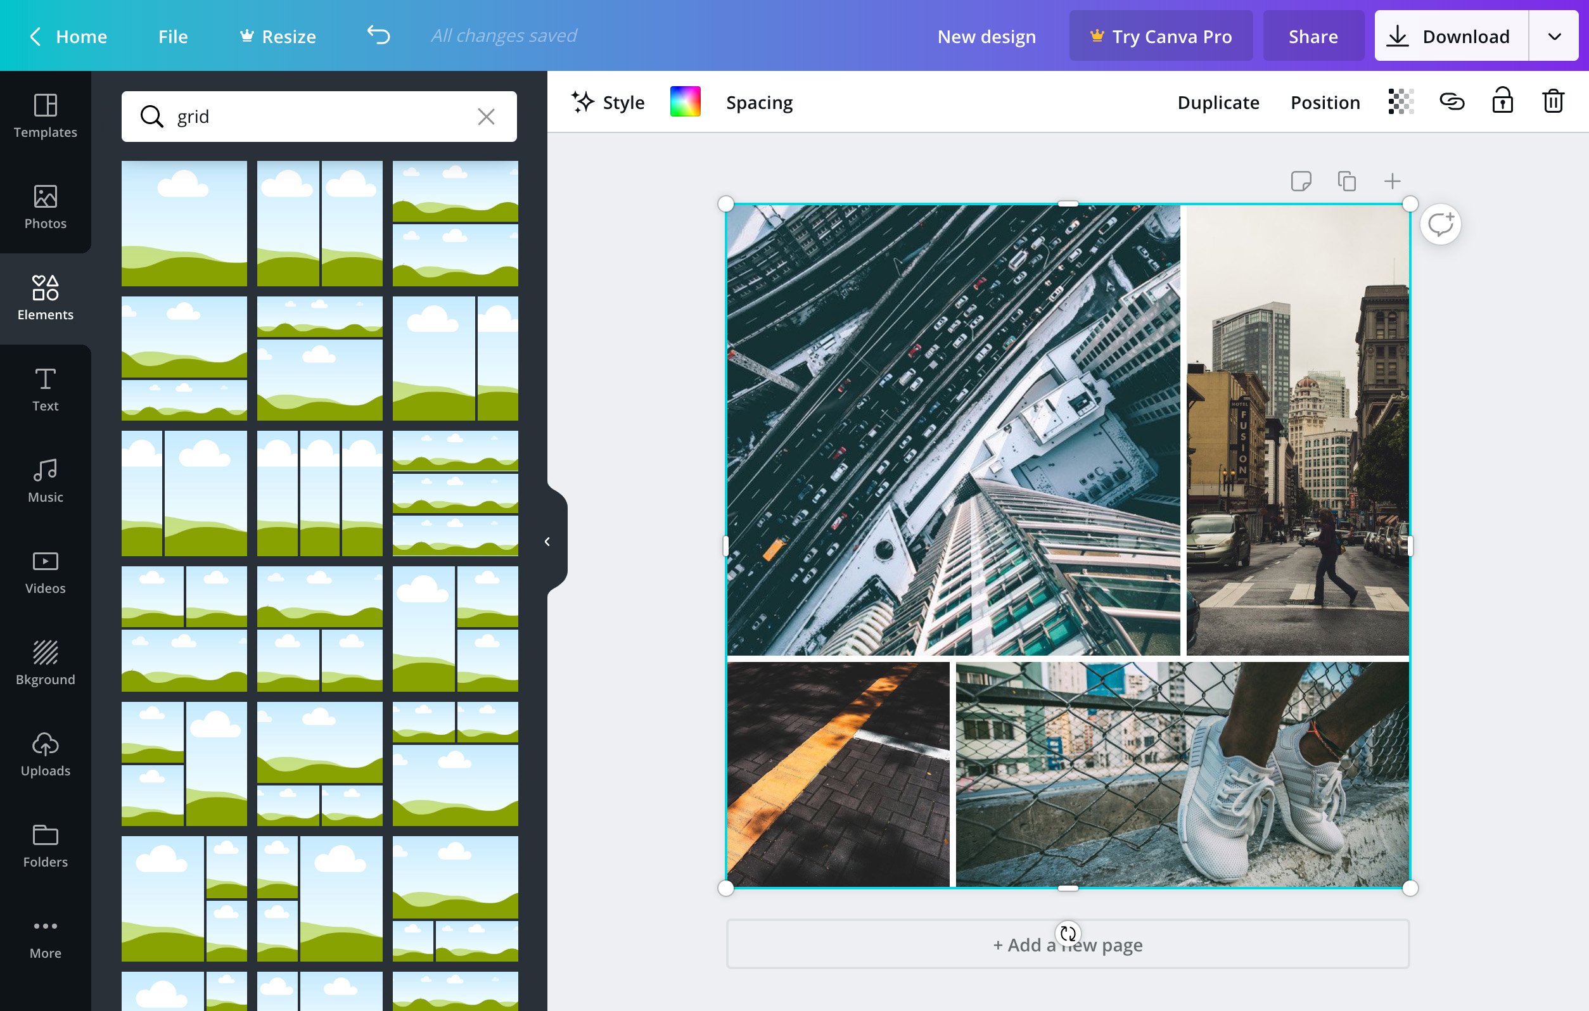Click the Lock element icon
Screen dimensions: 1589x1011
(1502, 102)
